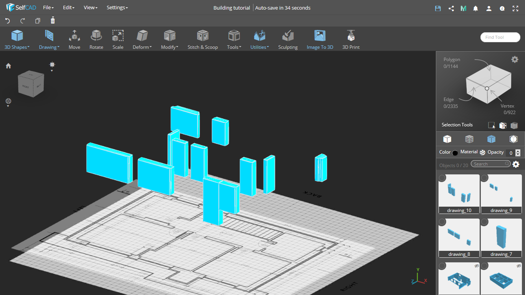The height and width of the screenshot is (295, 525).
Task: Open the File menu
Action: click(x=48, y=8)
